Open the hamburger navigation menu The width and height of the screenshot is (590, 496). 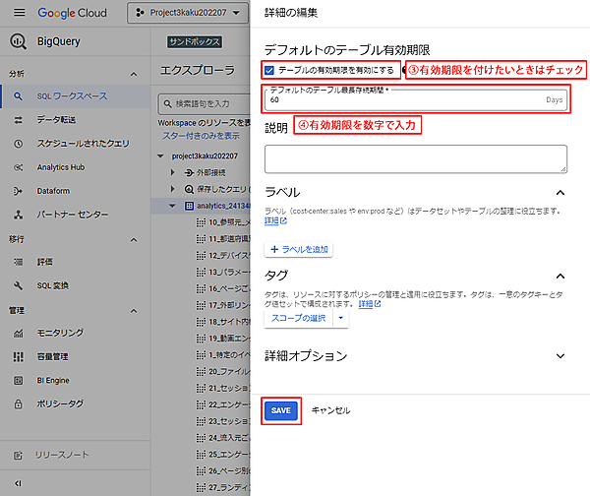pyautogui.click(x=17, y=15)
